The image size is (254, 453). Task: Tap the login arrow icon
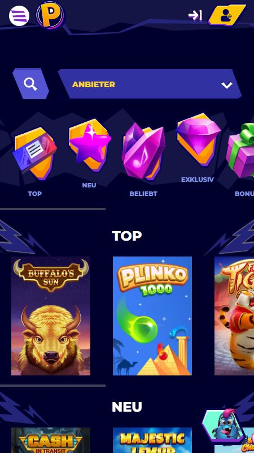[x=195, y=15]
